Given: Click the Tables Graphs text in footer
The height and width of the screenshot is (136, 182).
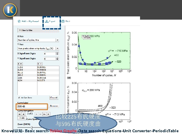Looking at the screenshot, I should tap(63, 131).
